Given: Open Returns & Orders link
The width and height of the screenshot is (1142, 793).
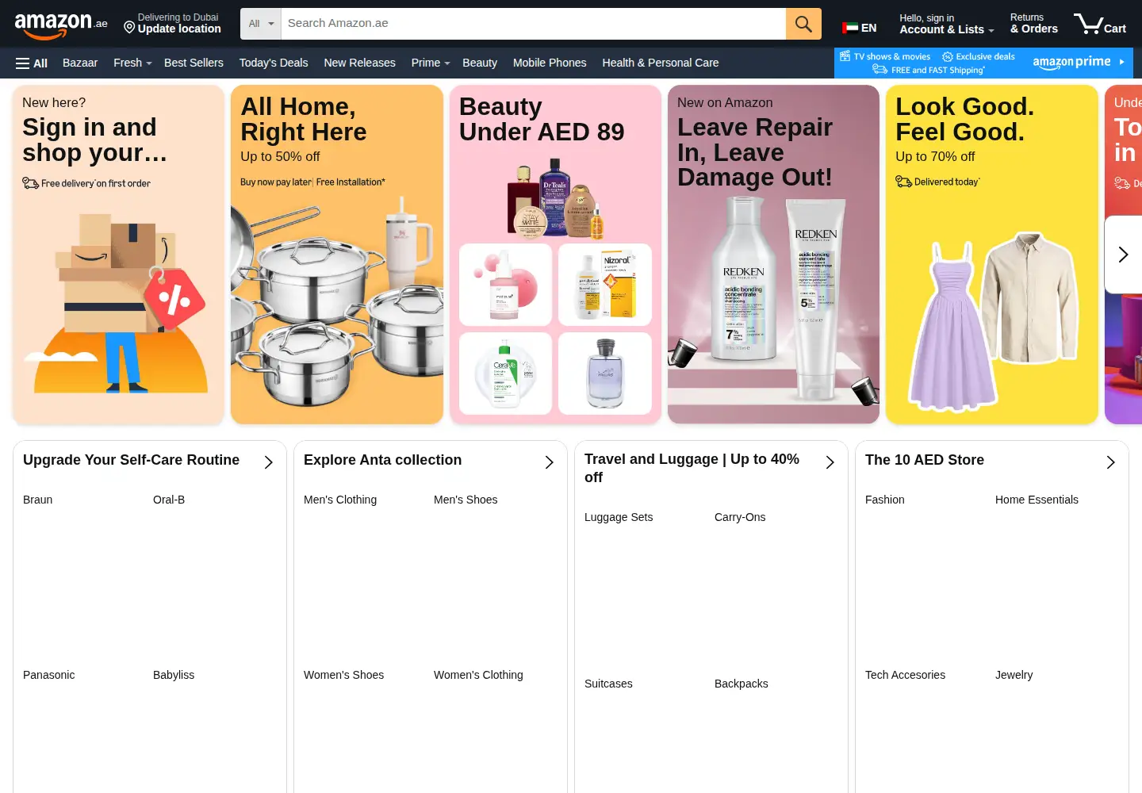Looking at the screenshot, I should (x=1034, y=24).
